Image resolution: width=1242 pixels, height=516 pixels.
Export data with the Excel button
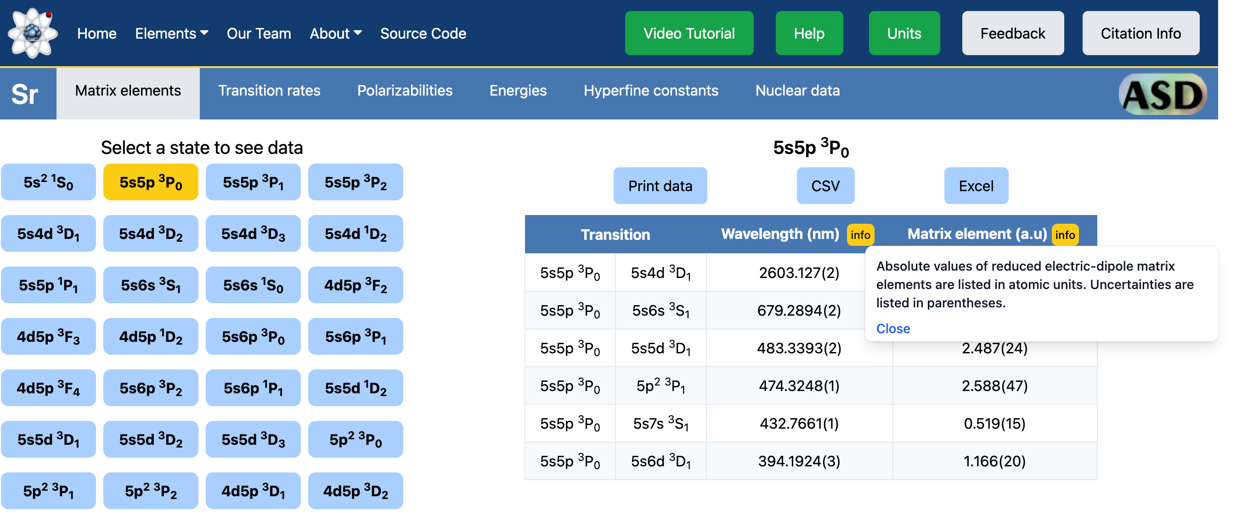(x=976, y=186)
